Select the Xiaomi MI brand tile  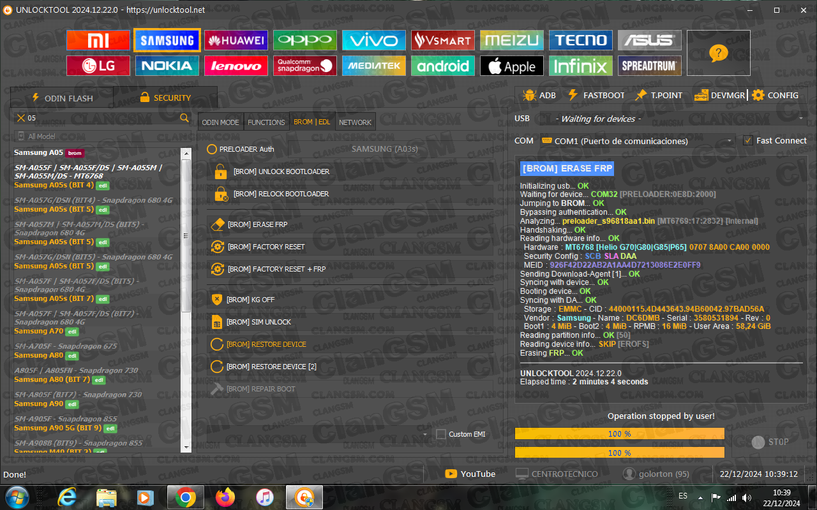tap(98, 40)
